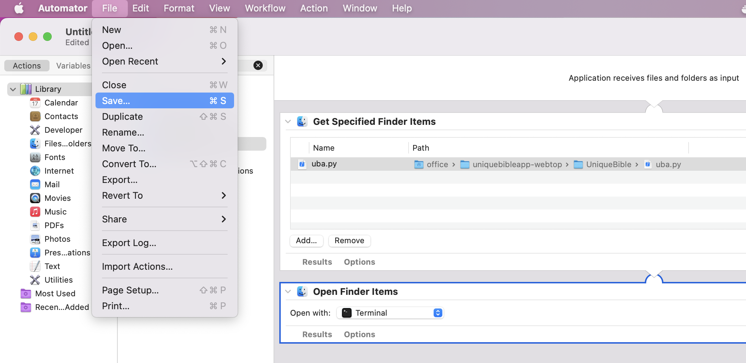The width and height of the screenshot is (746, 363).
Task: Click the Recently Added smart folder icon
Action: click(x=26, y=307)
